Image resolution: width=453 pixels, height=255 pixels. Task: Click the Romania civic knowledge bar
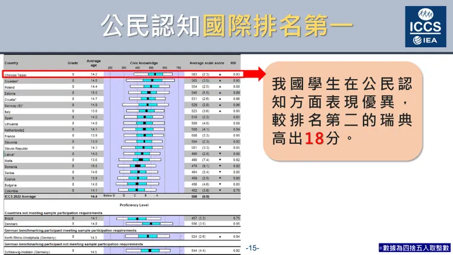click(137, 166)
